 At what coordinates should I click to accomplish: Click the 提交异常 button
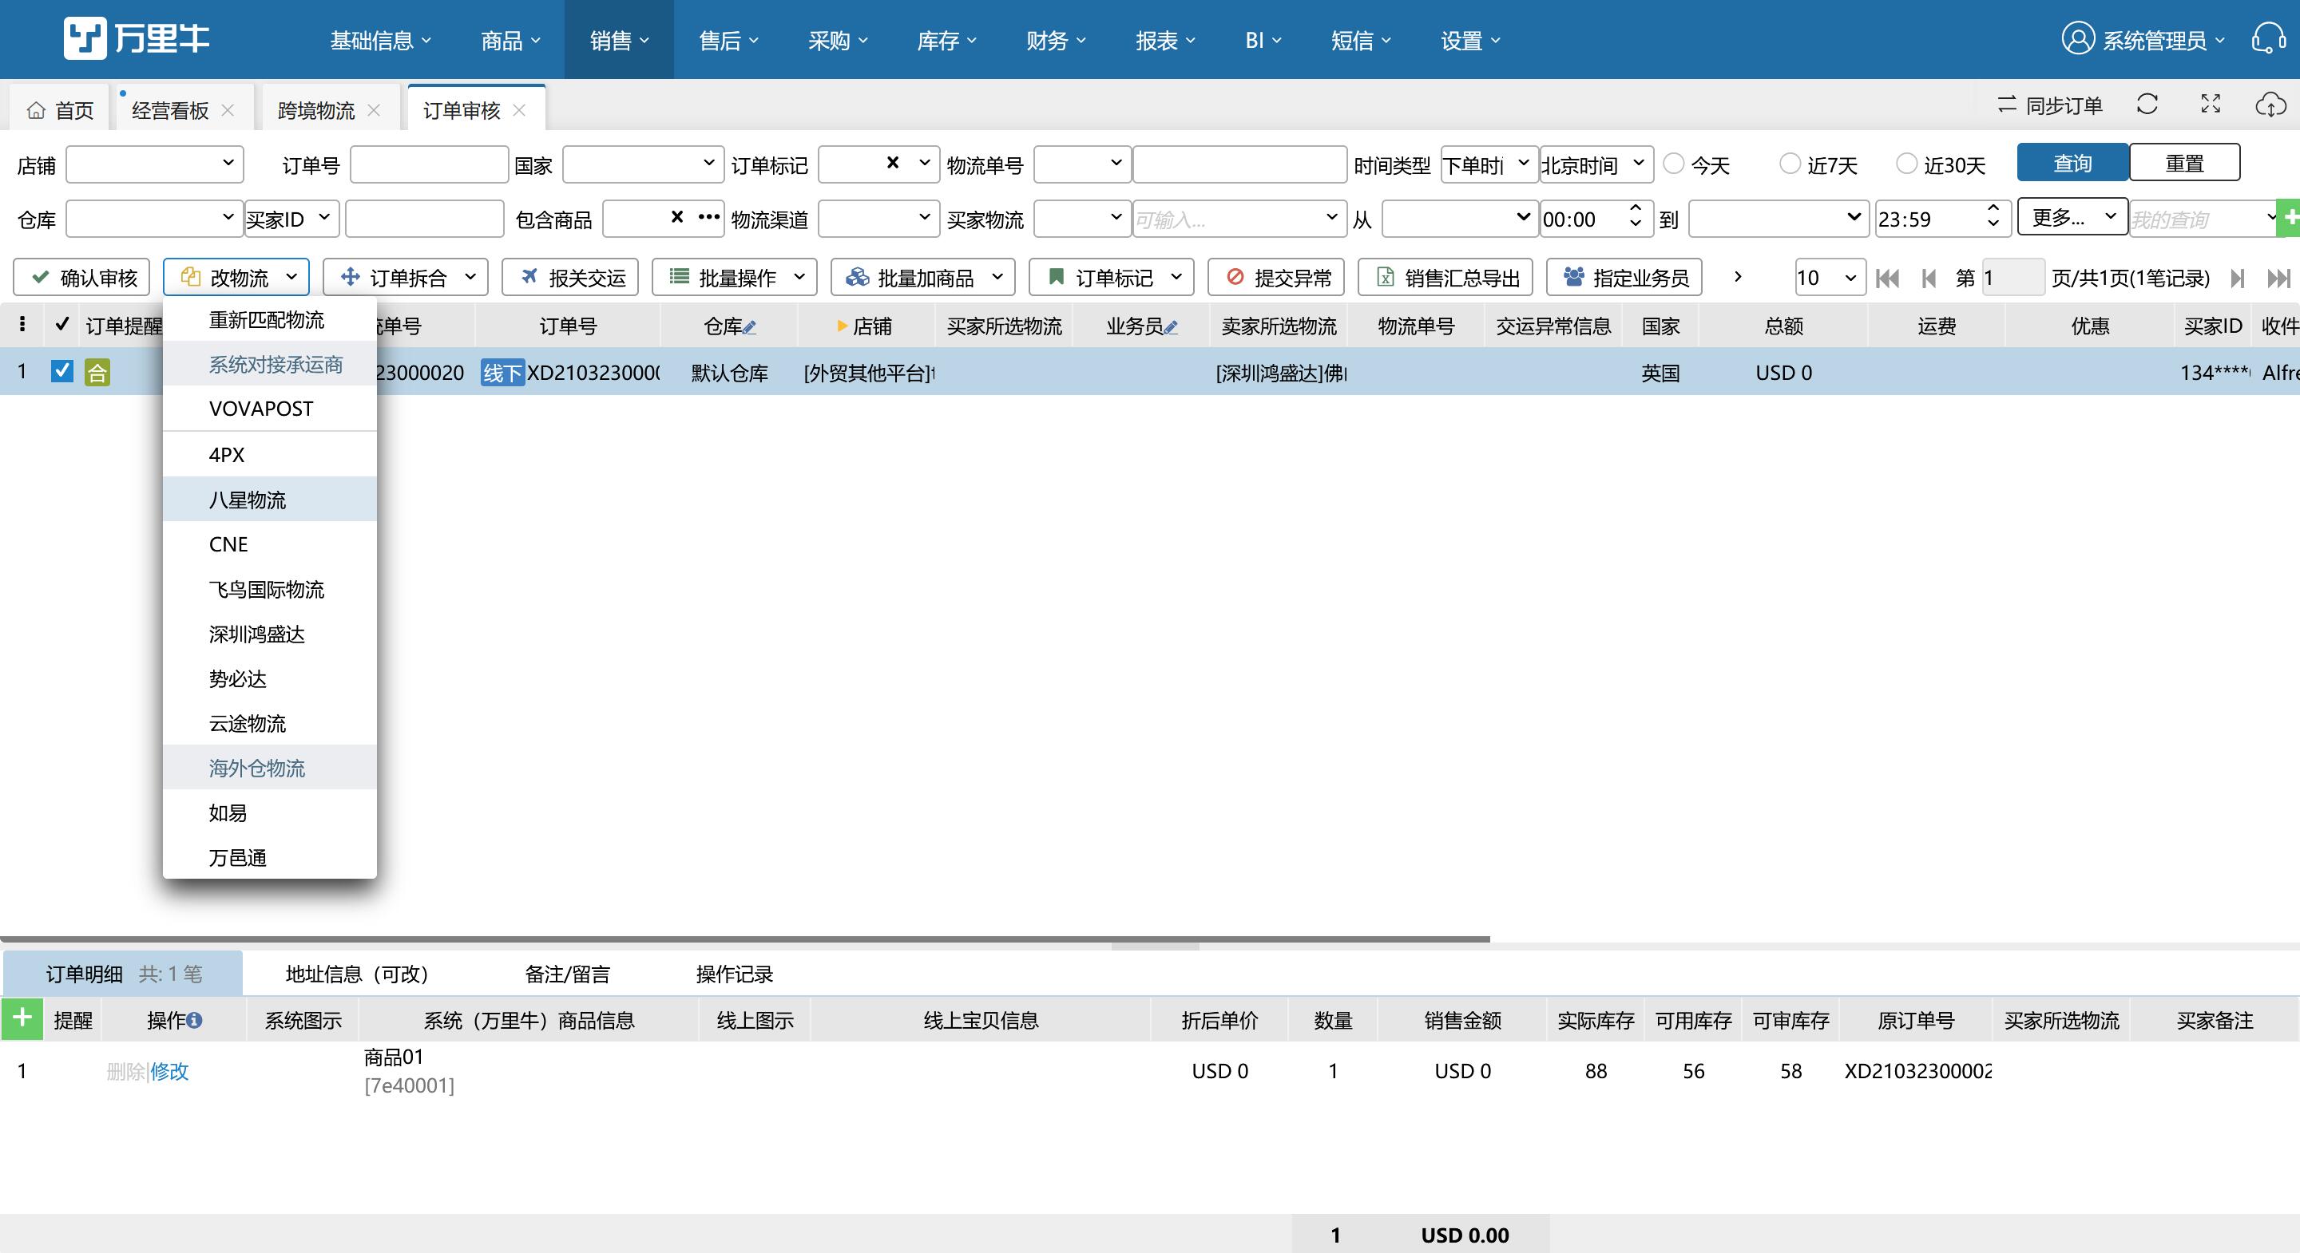[1276, 278]
